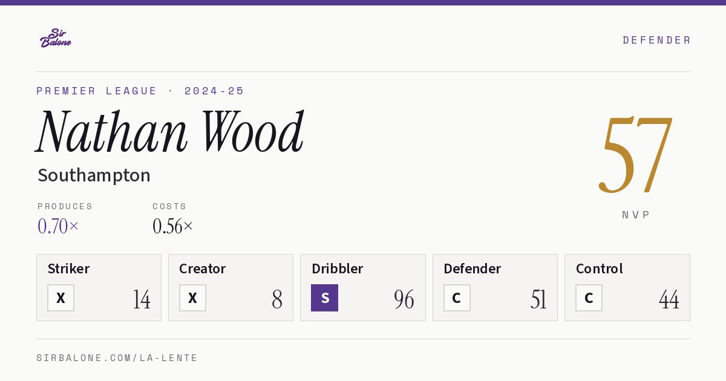726x381 pixels.
Task: Click the Control score 44
Action: tap(669, 299)
